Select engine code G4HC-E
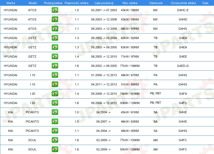The image size is (214, 154). coord(183,10)
